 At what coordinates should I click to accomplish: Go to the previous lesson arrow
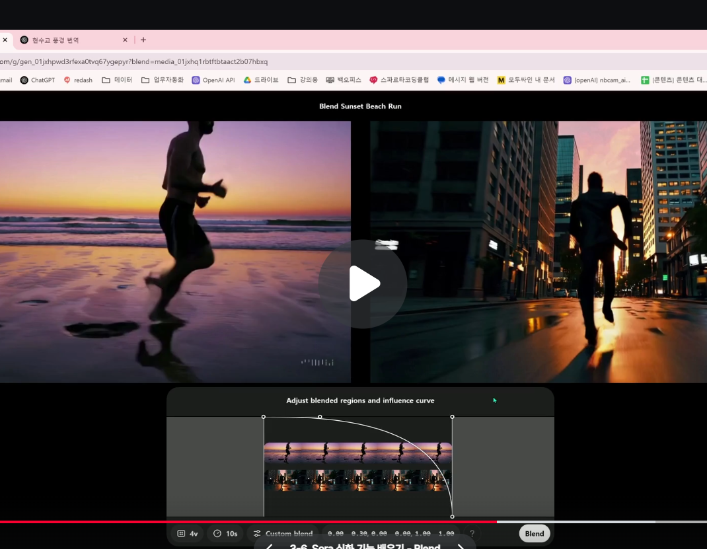click(269, 546)
